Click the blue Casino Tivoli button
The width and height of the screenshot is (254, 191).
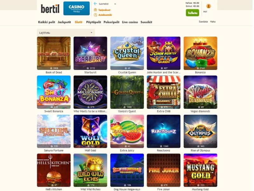point(77,9)
